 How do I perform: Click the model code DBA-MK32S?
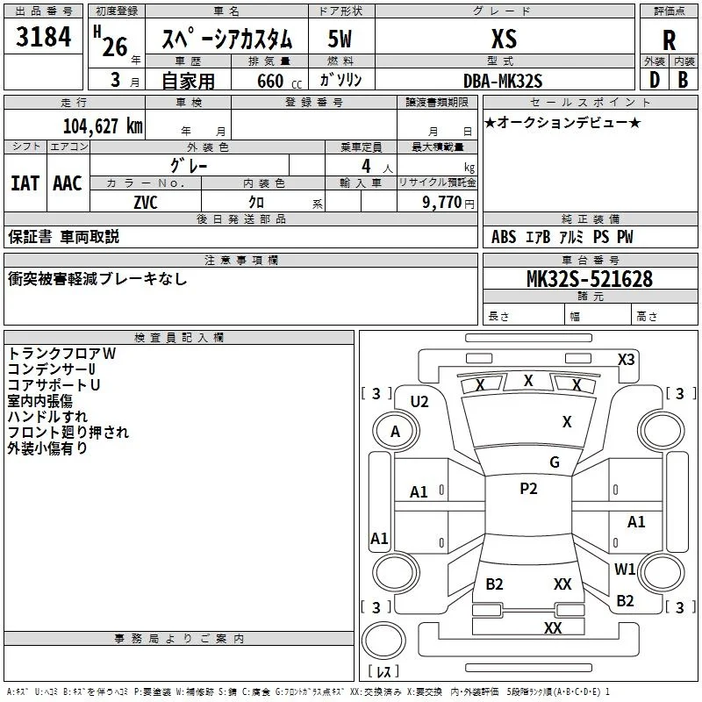(503, 81)
